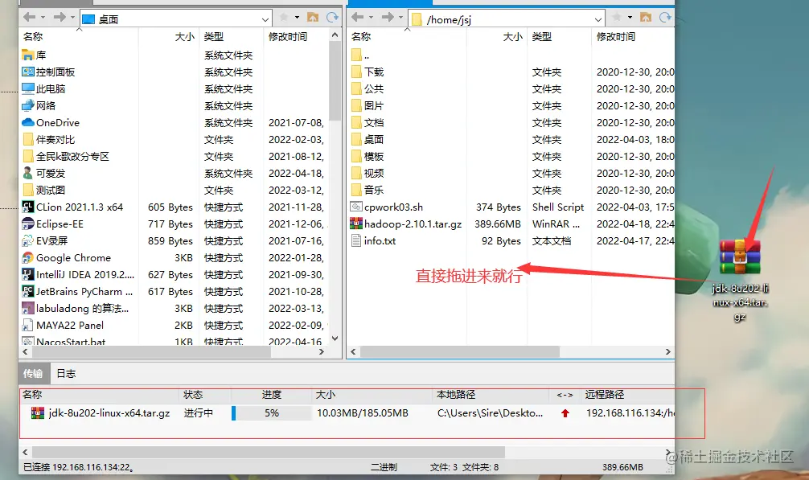Image resolution: width=809 pixels, height=480 pixels.
Task: Sort local files by 名称 column
Action: (33, 37)
